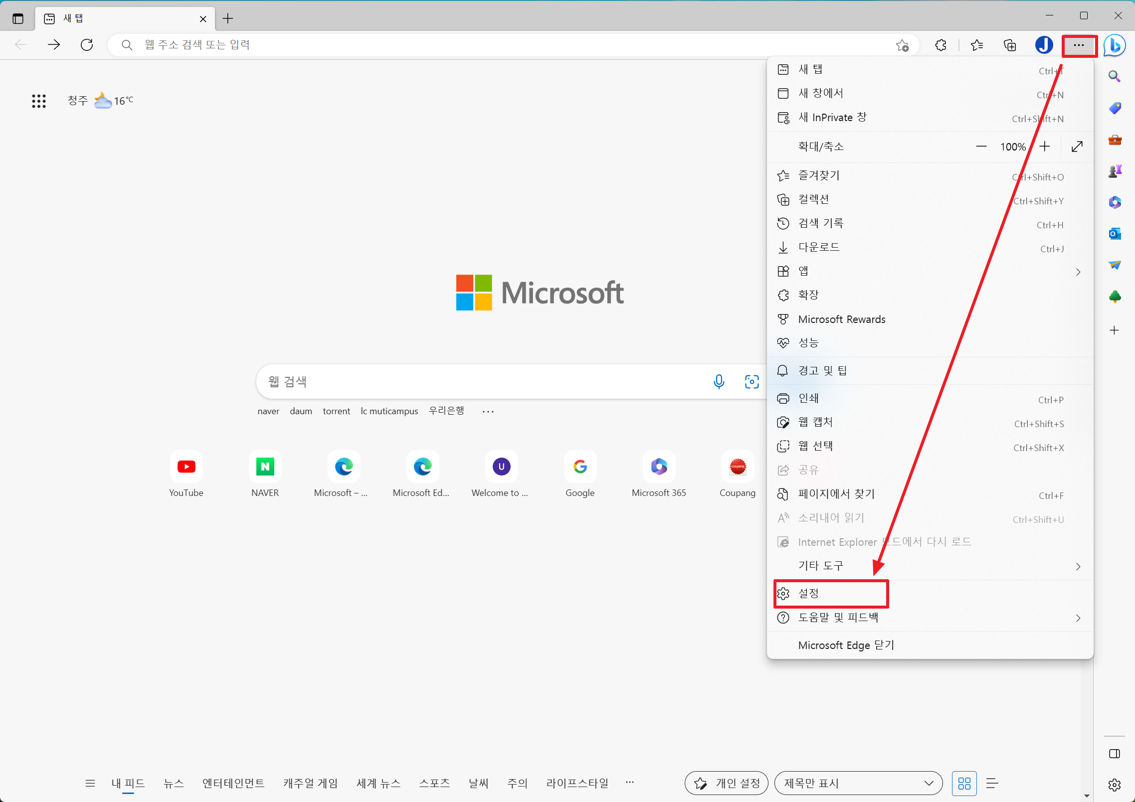This screenshot has height=802, width=1135.
Task: Open the Coupang quick link tile
Action: (x=738, y=474)
